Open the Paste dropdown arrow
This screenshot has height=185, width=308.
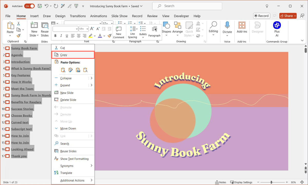(10, 35)
